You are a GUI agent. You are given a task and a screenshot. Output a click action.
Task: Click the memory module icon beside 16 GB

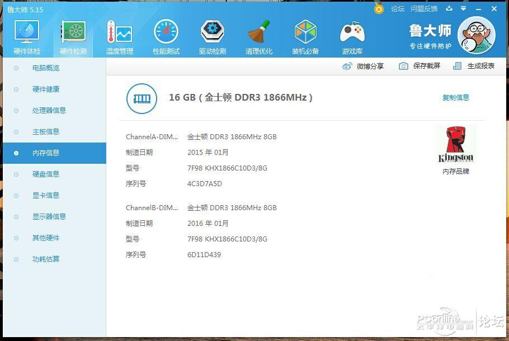pos(142,98)
